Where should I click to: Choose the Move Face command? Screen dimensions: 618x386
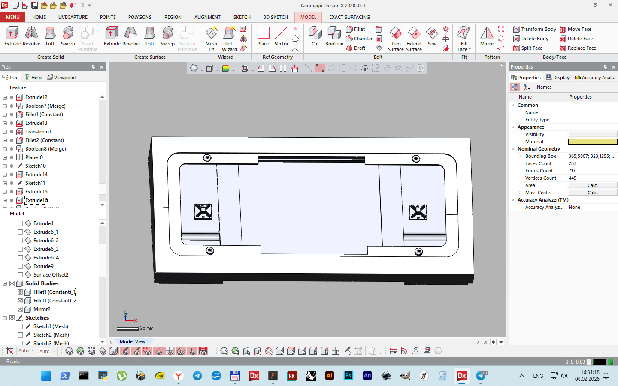pyautogui.click(x=576, y=29)
